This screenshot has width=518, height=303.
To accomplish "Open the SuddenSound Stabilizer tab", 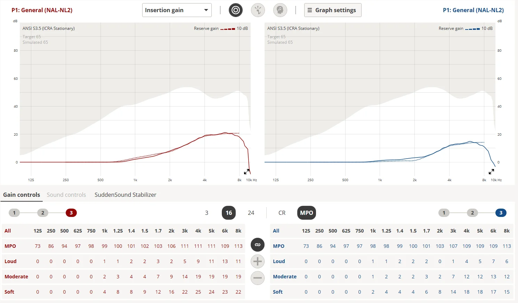I will click(x=126, y=195).
